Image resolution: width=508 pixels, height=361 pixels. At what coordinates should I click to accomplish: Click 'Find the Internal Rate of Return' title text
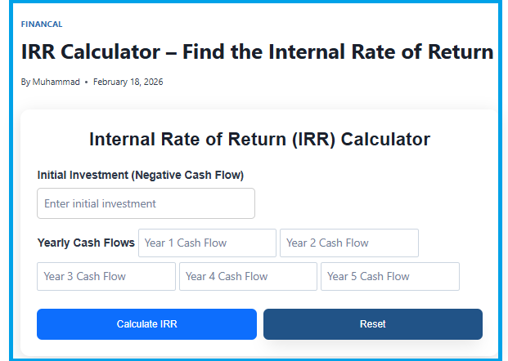(338, 52)
